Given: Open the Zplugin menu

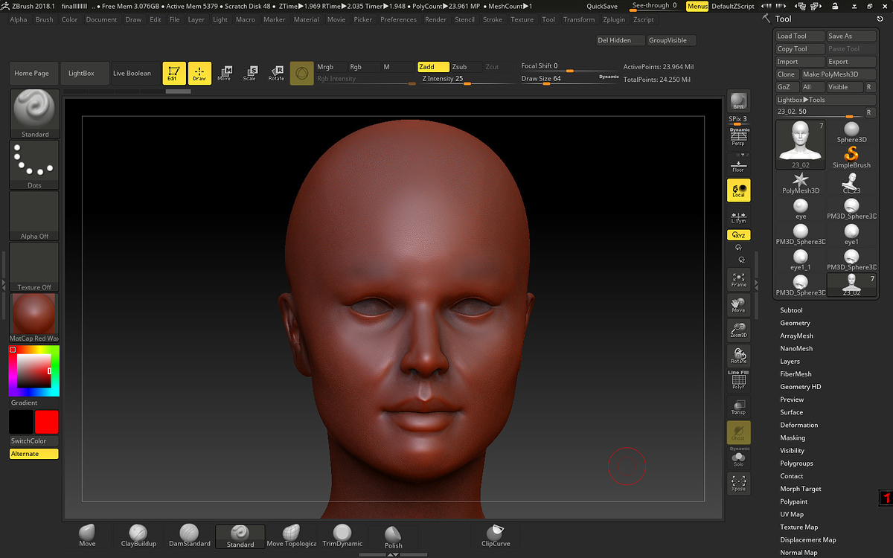Looking at the screenshot, I should [614, 19].
